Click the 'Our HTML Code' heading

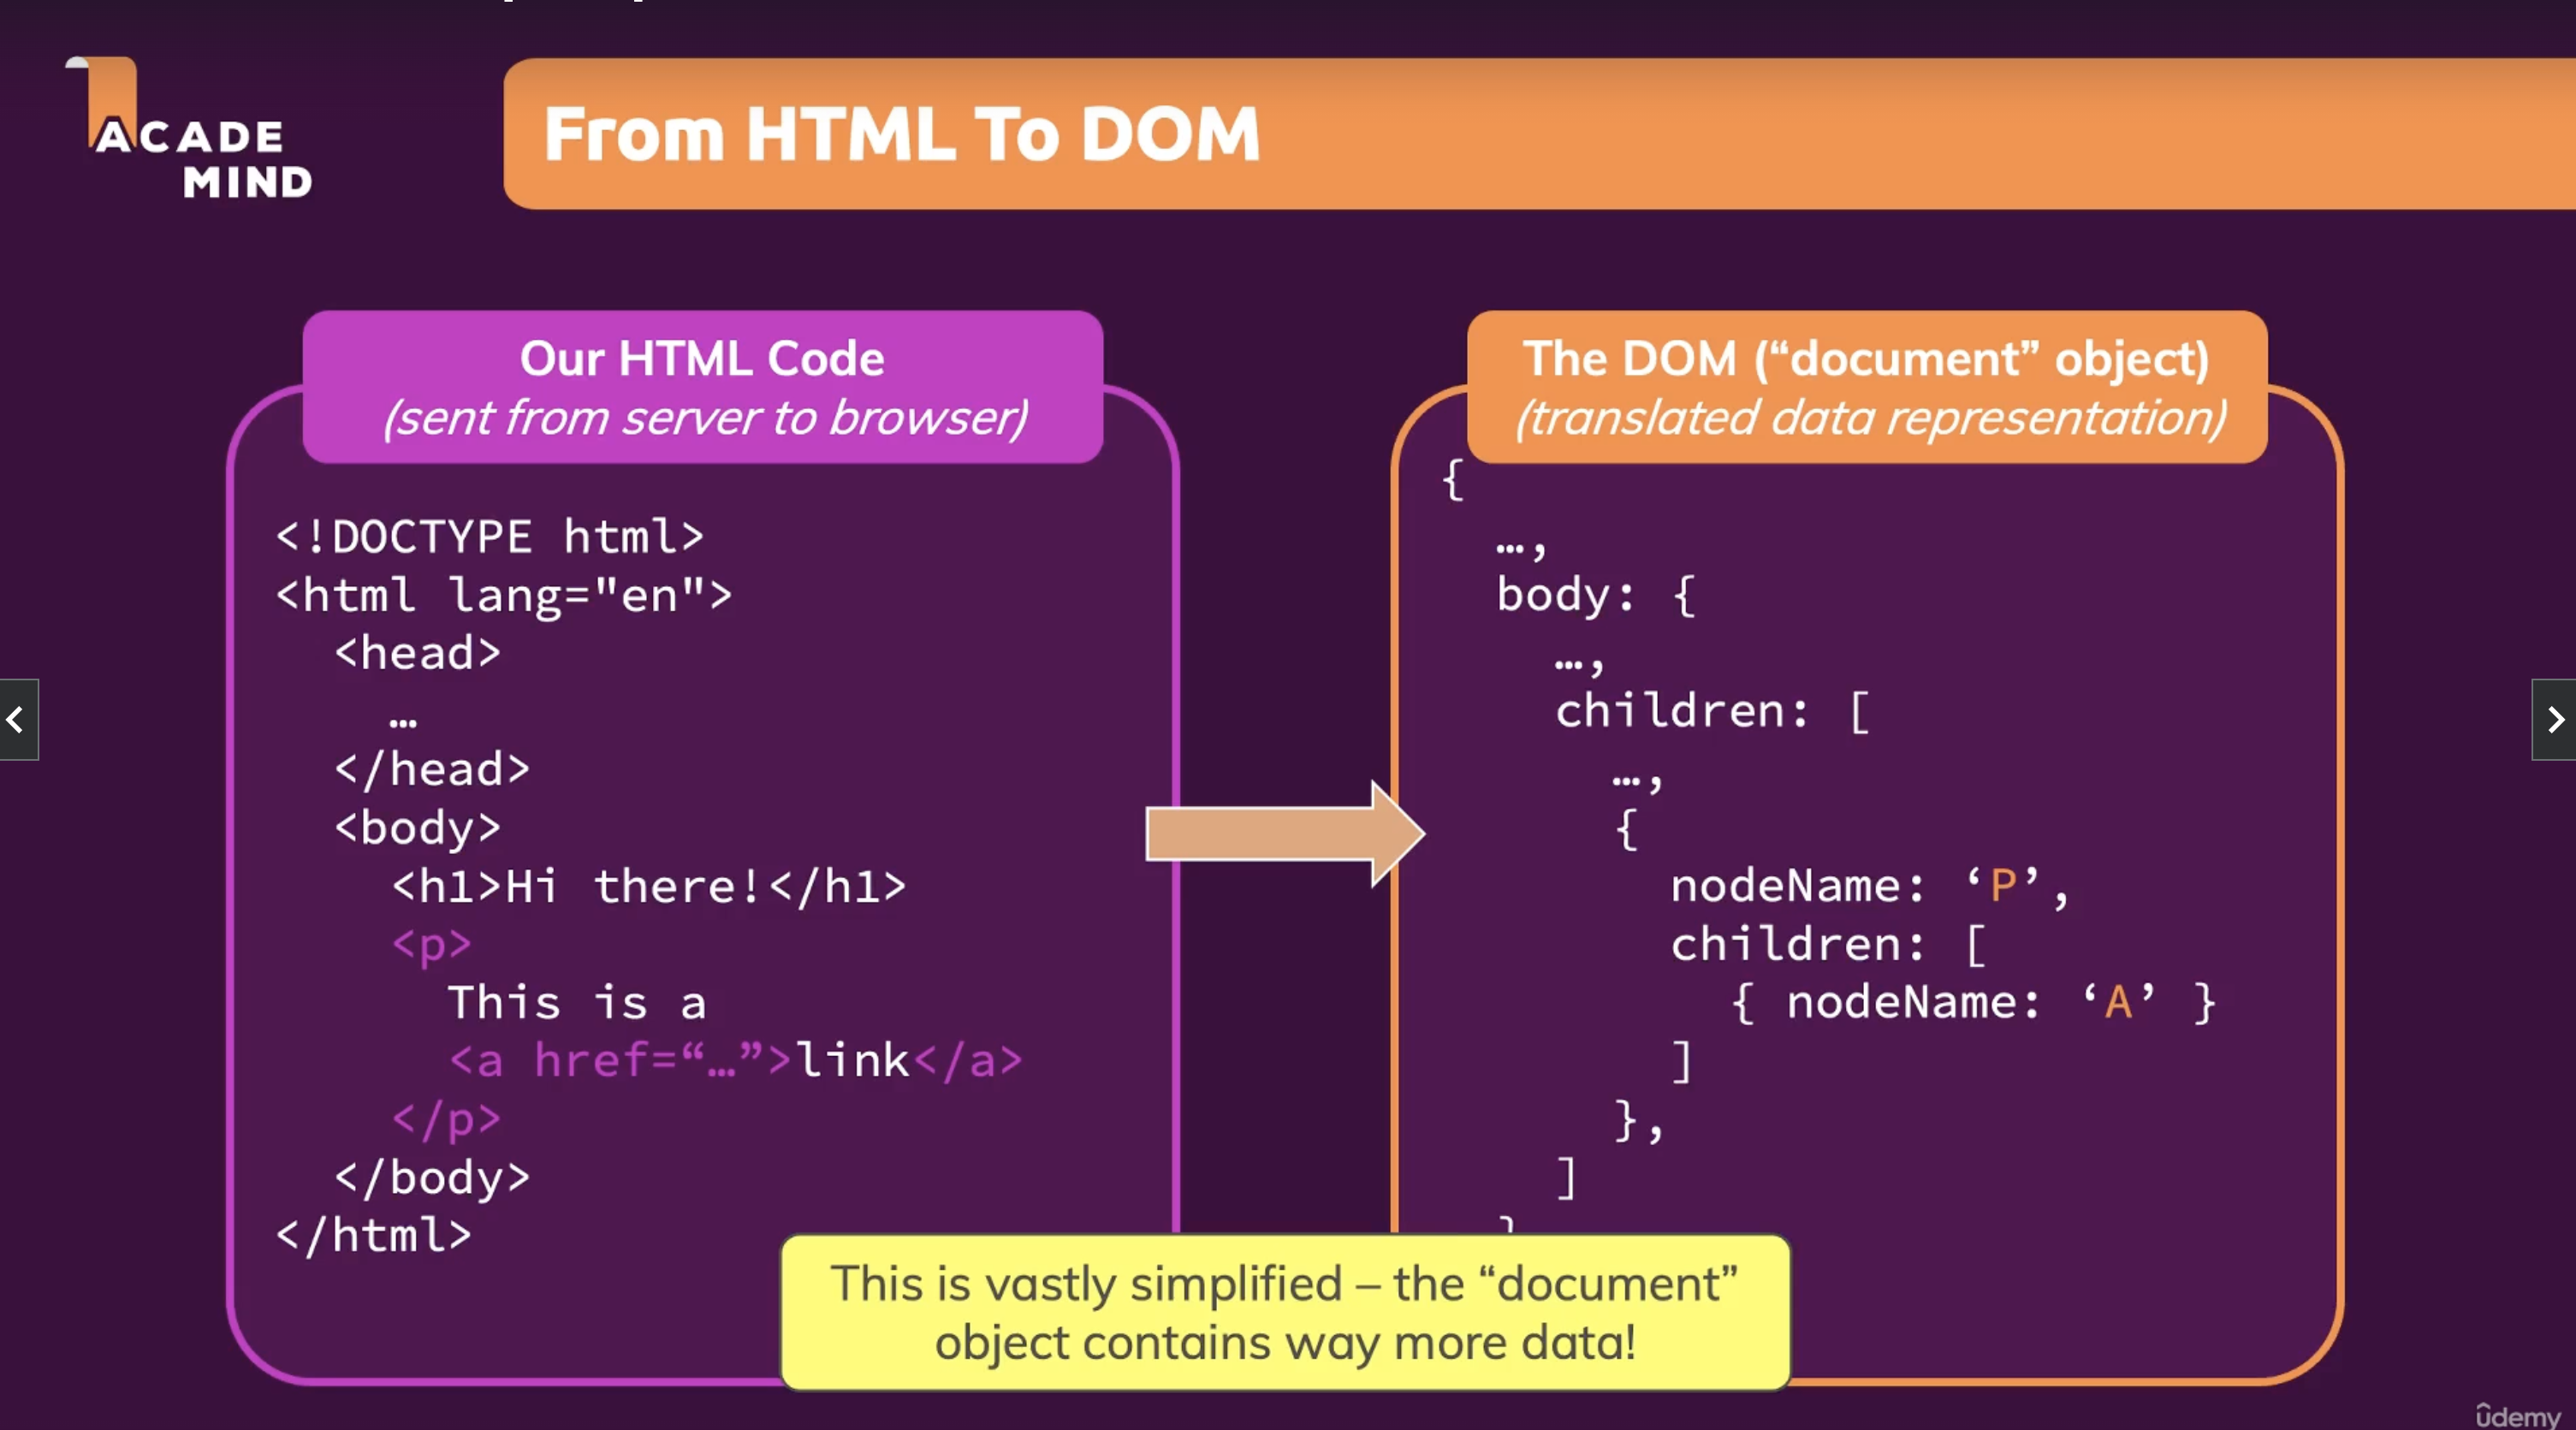702,358
